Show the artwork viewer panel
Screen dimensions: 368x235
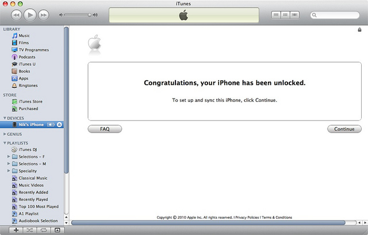point(57,230)
